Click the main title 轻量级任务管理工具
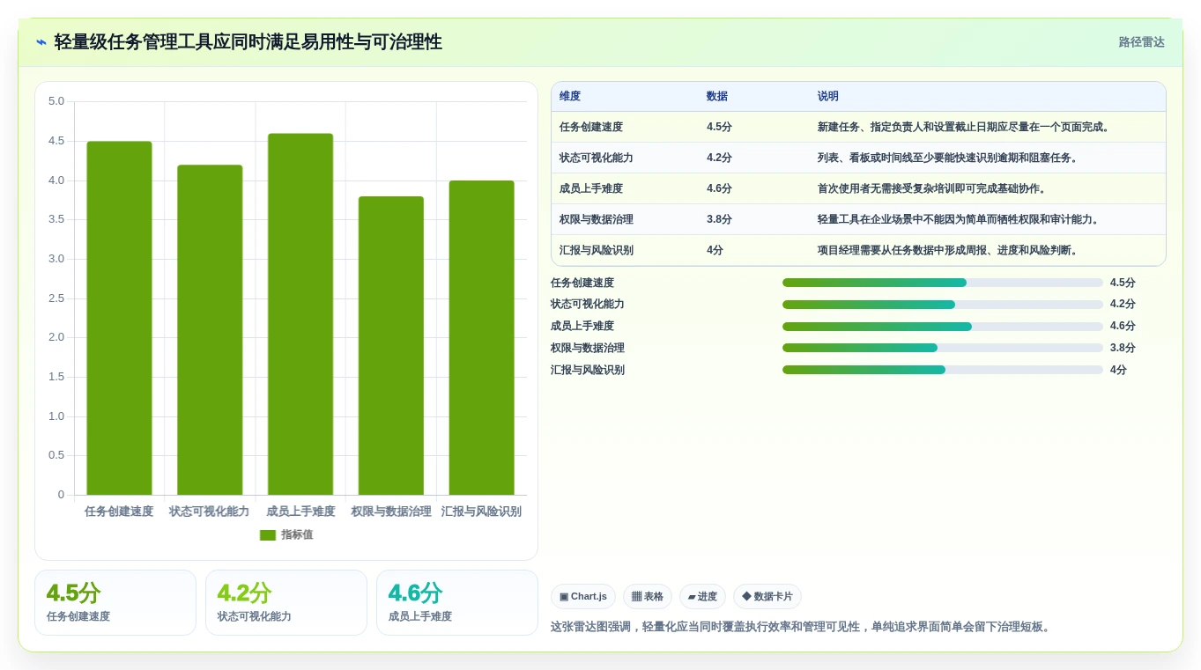 (248, 41)
